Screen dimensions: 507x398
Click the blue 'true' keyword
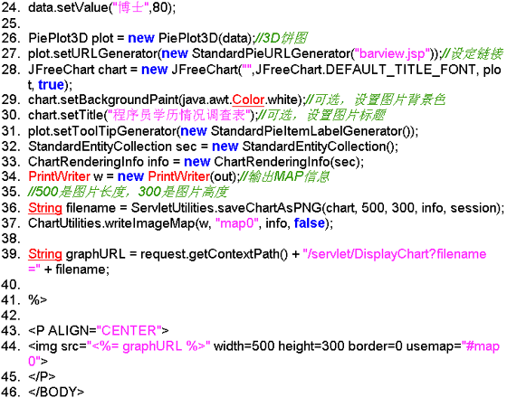51,85
